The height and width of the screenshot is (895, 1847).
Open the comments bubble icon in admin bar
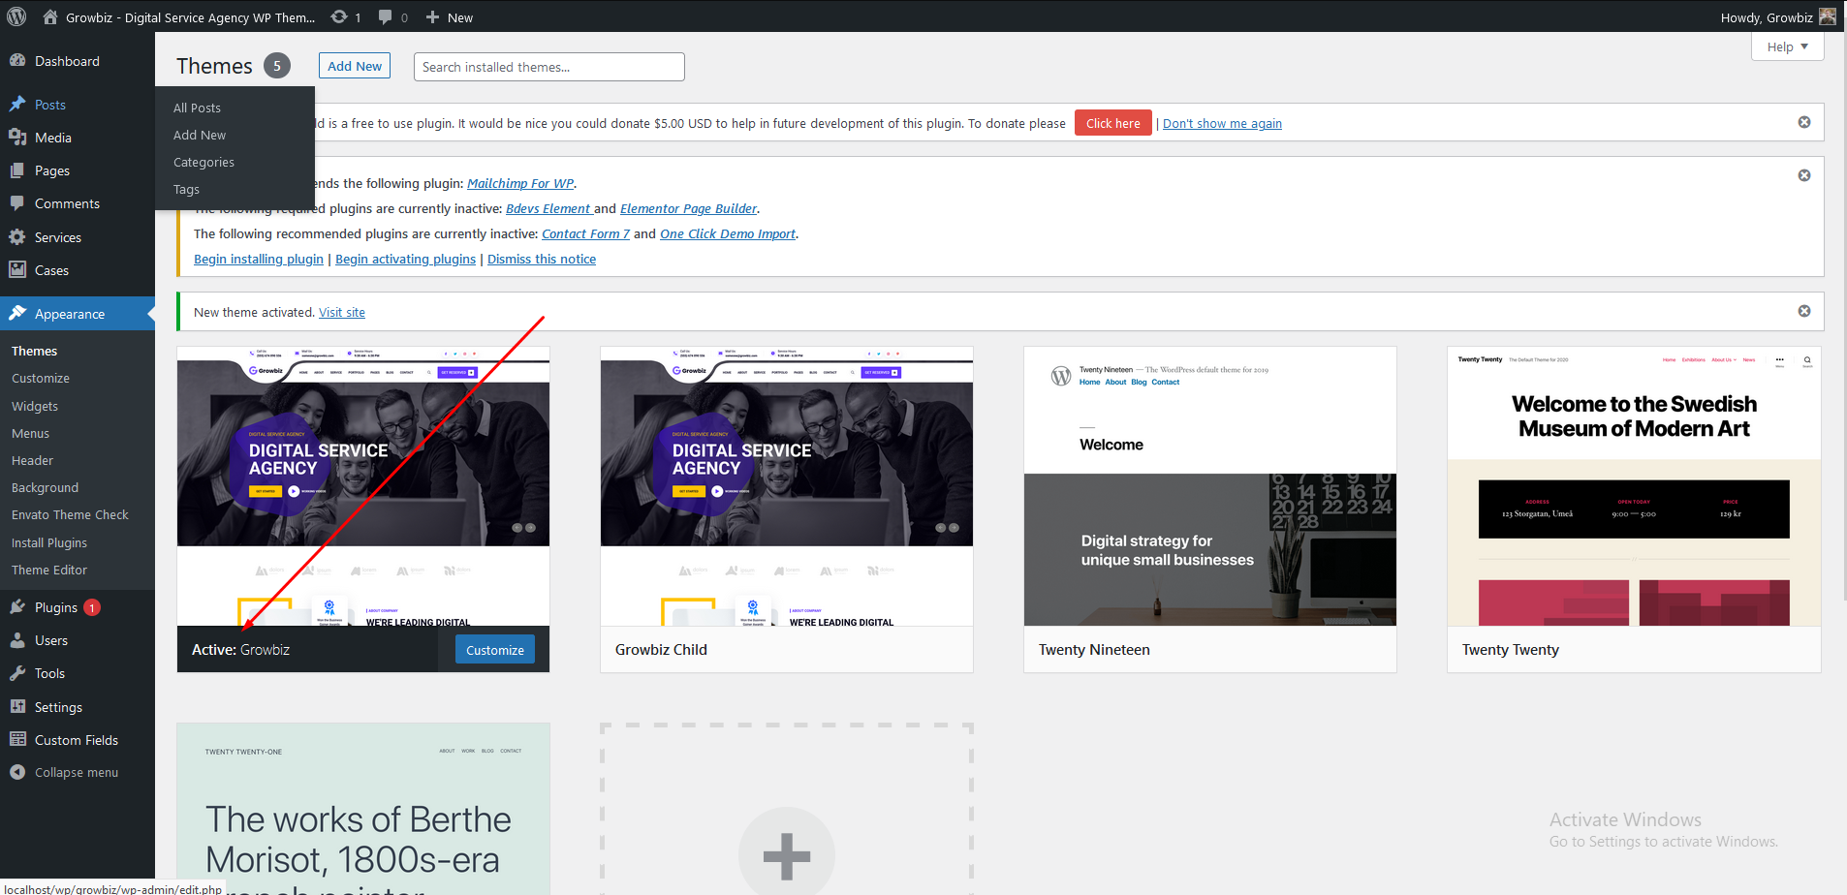[386, 16]
